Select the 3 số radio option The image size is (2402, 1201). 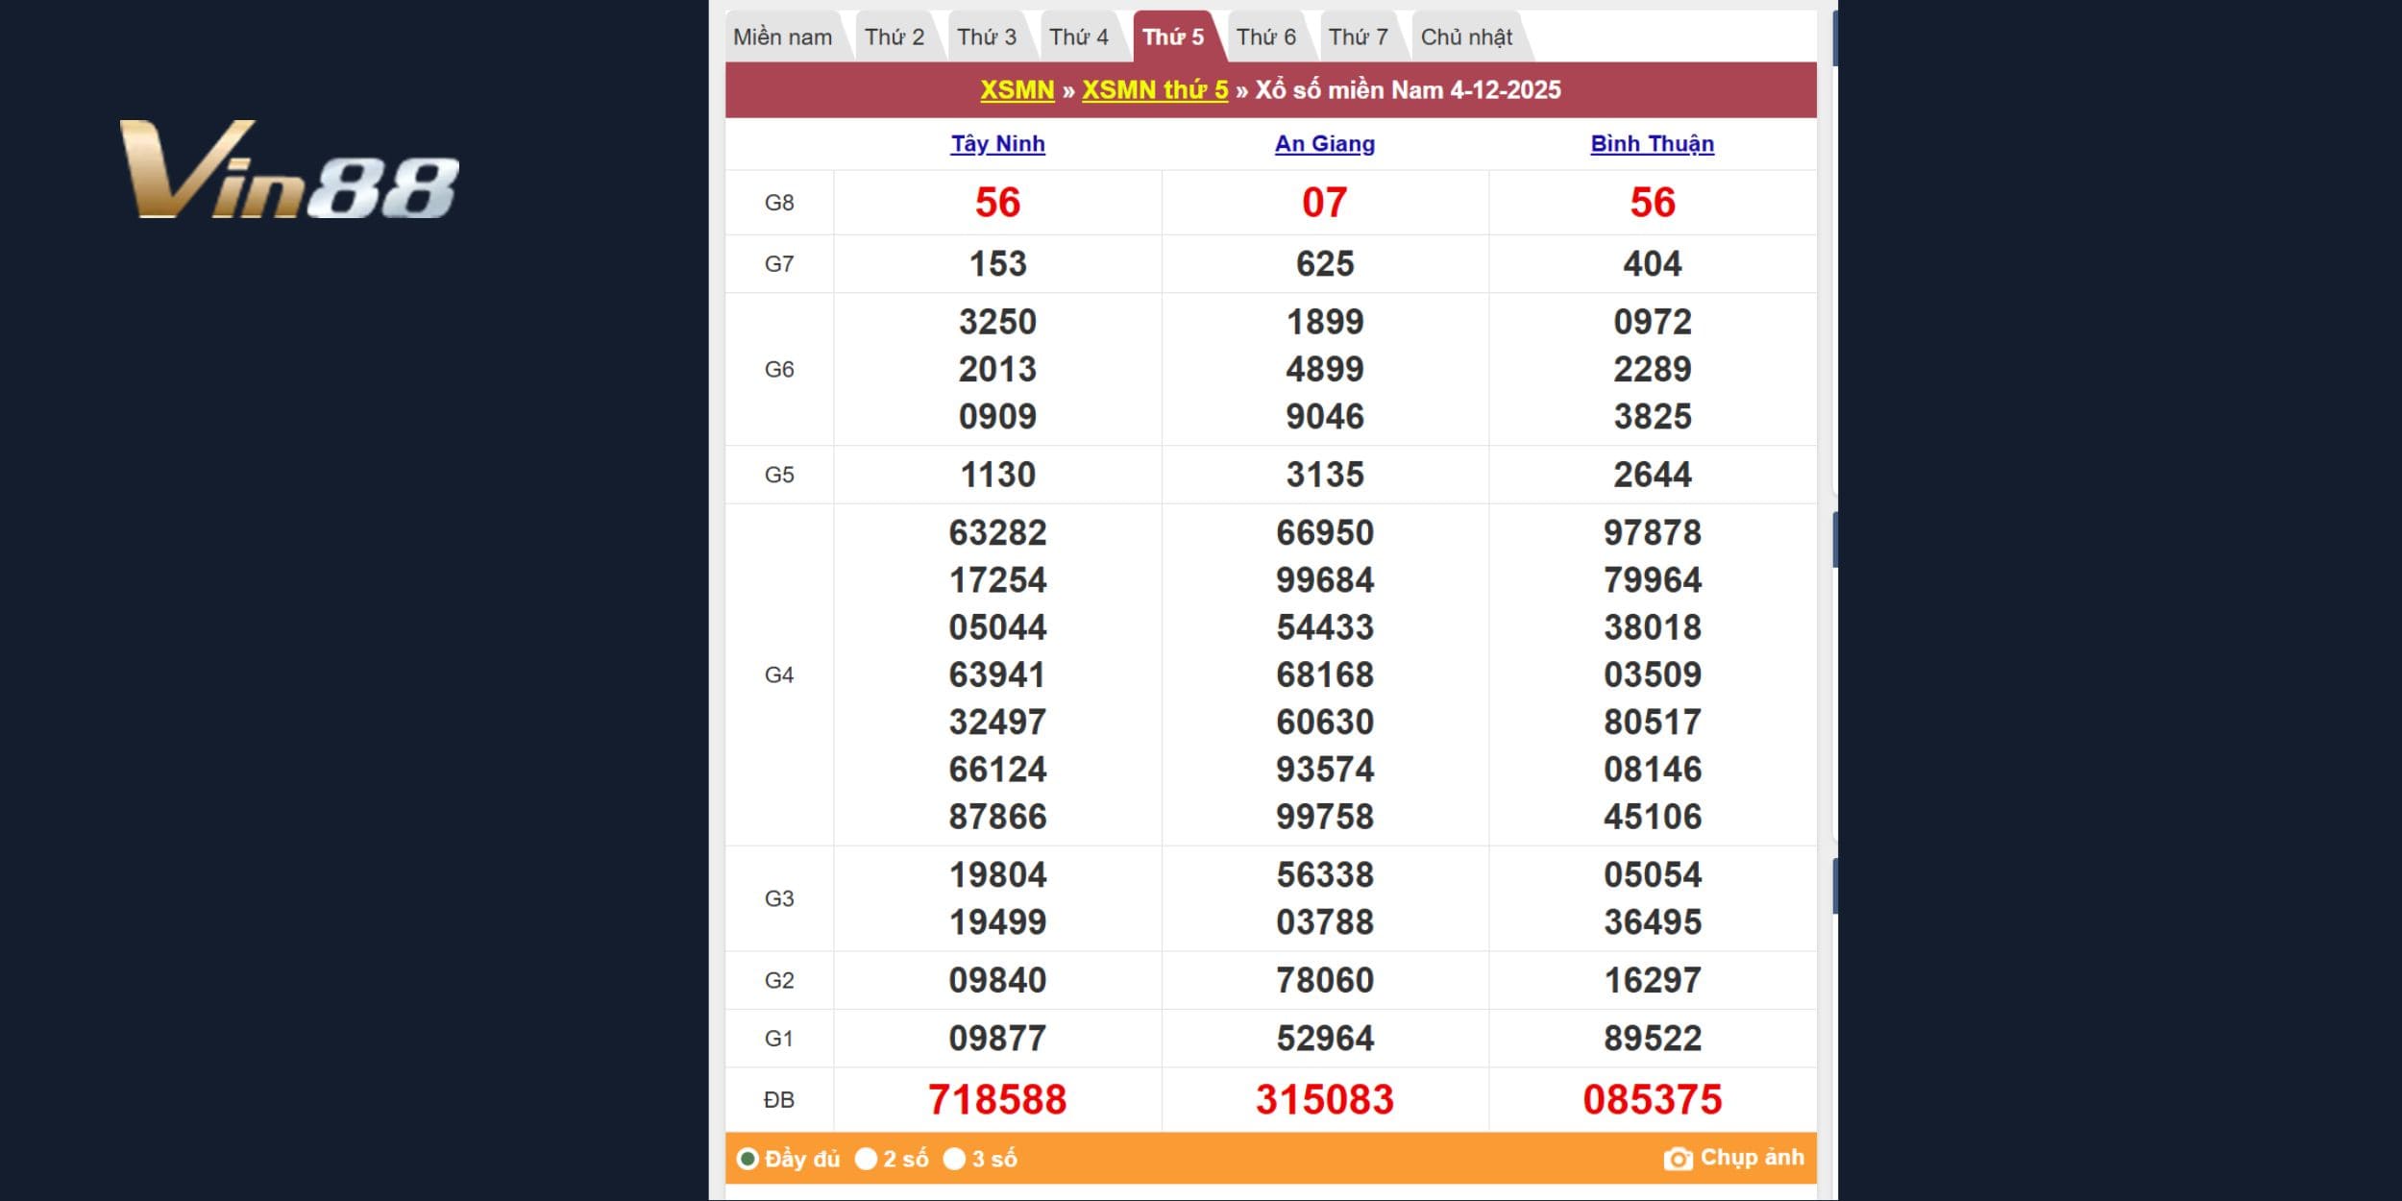pyautogui.click(x=954, y=1159)
